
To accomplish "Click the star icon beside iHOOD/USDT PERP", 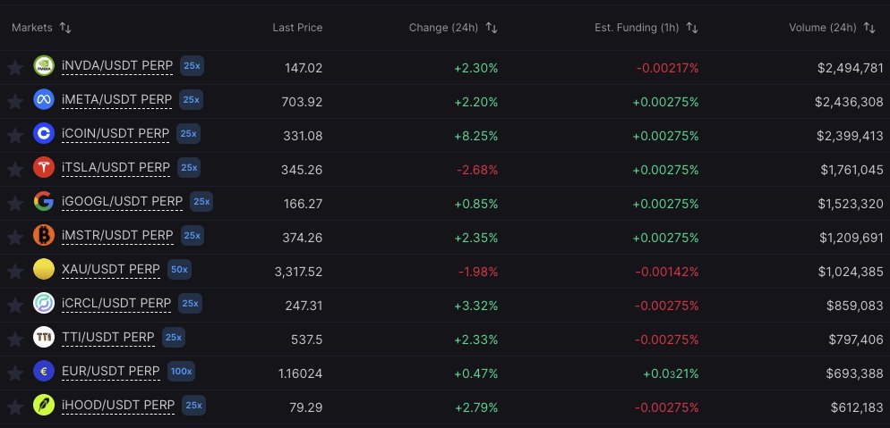I will tap(14, 407).
